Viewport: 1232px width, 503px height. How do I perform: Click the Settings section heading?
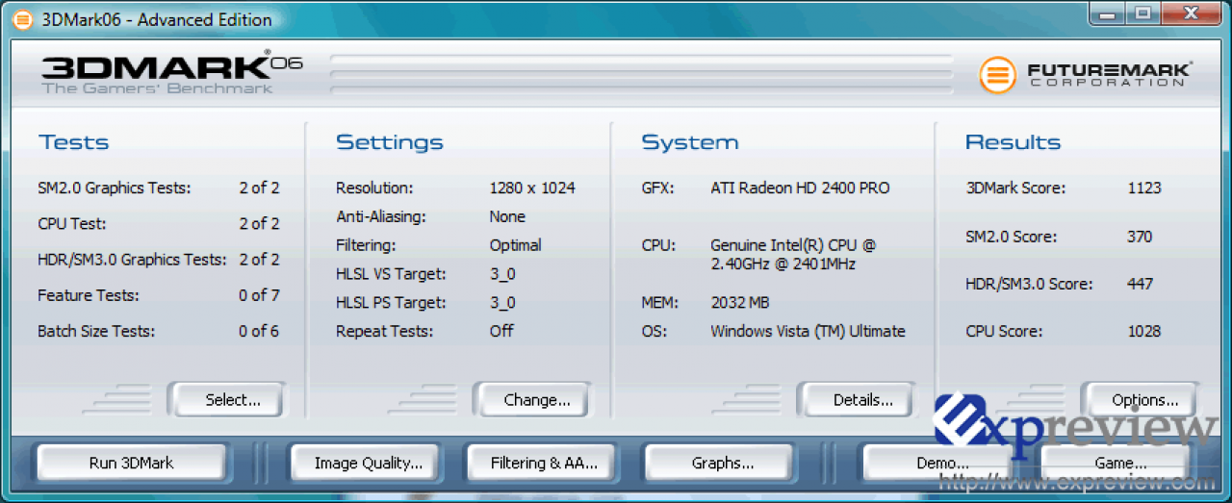tap(390, 142)
